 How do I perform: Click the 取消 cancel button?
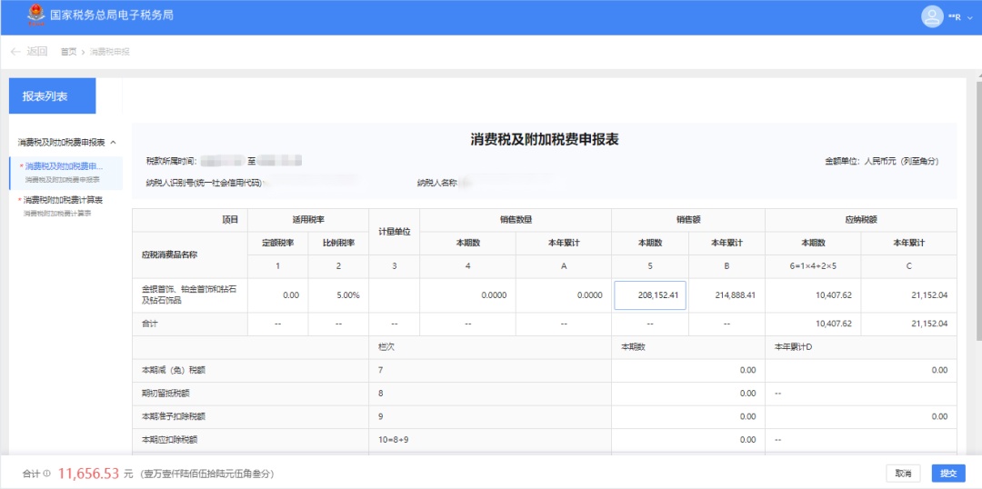[902, 474]
